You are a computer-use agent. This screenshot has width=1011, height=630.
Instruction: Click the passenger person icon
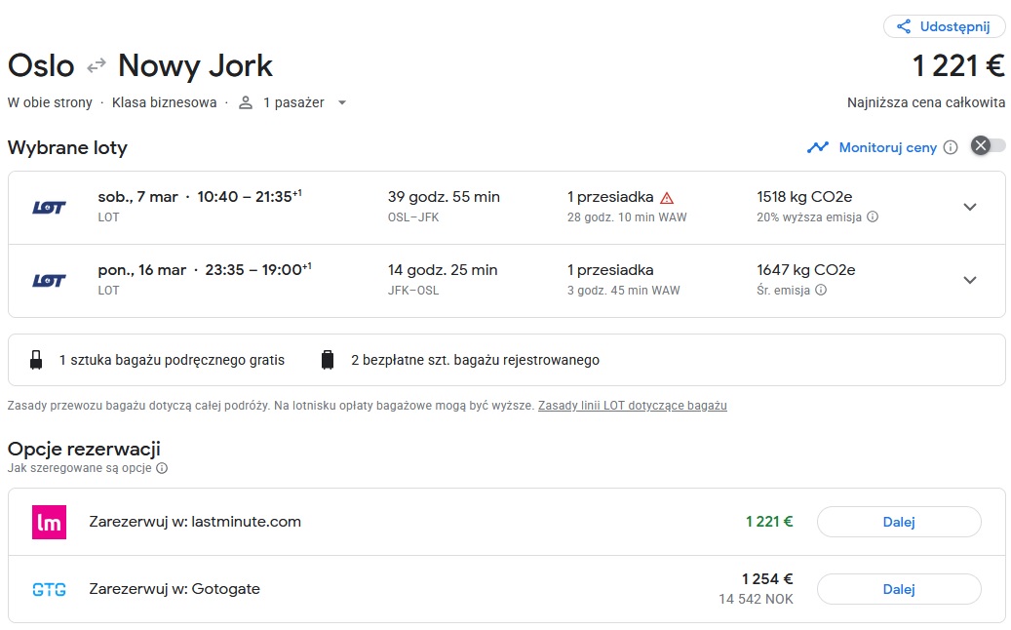[246, 102]
